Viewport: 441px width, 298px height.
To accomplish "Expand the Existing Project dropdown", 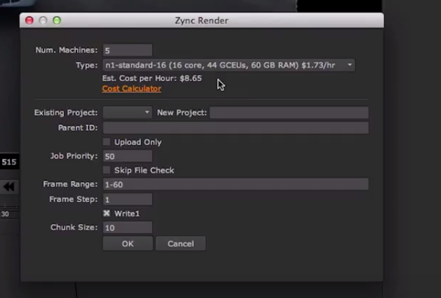I will pyautogui.click(x=128, y=113).
